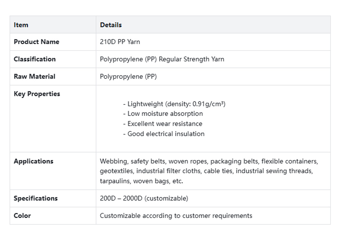Click the "200D – 2000D (customizable)" value
Image resolution: width=339 pixels, height=237 pixels.
point(144,198)
